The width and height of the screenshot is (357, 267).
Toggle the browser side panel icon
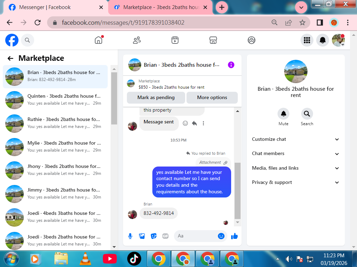click(x=320, y=23)
